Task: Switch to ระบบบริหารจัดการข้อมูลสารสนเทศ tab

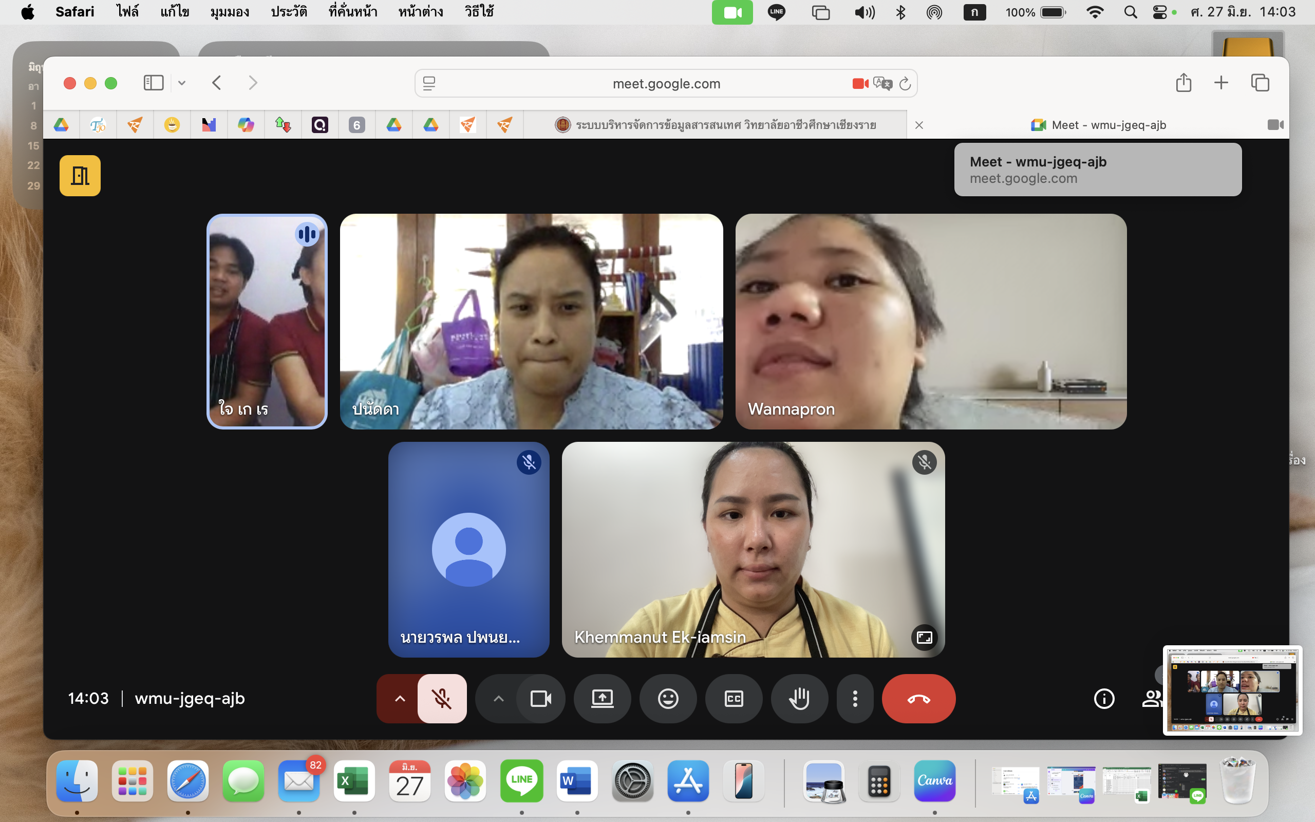Action: click(x=715, y=125)
